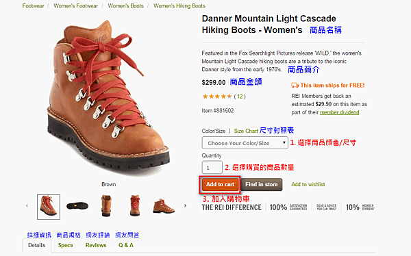The height and width of the screenshot is (256, 411).
Task: Click the five-star rating stars
Action: pos(217,97)
